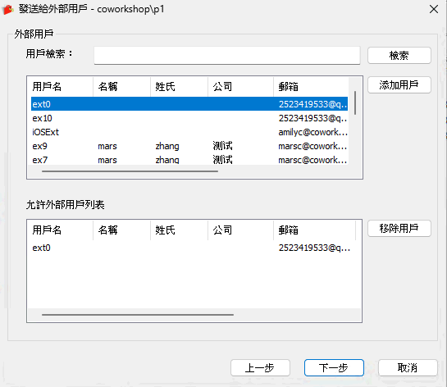Click horizontal scrollbar of allowed users list

(x=138, y=315)
